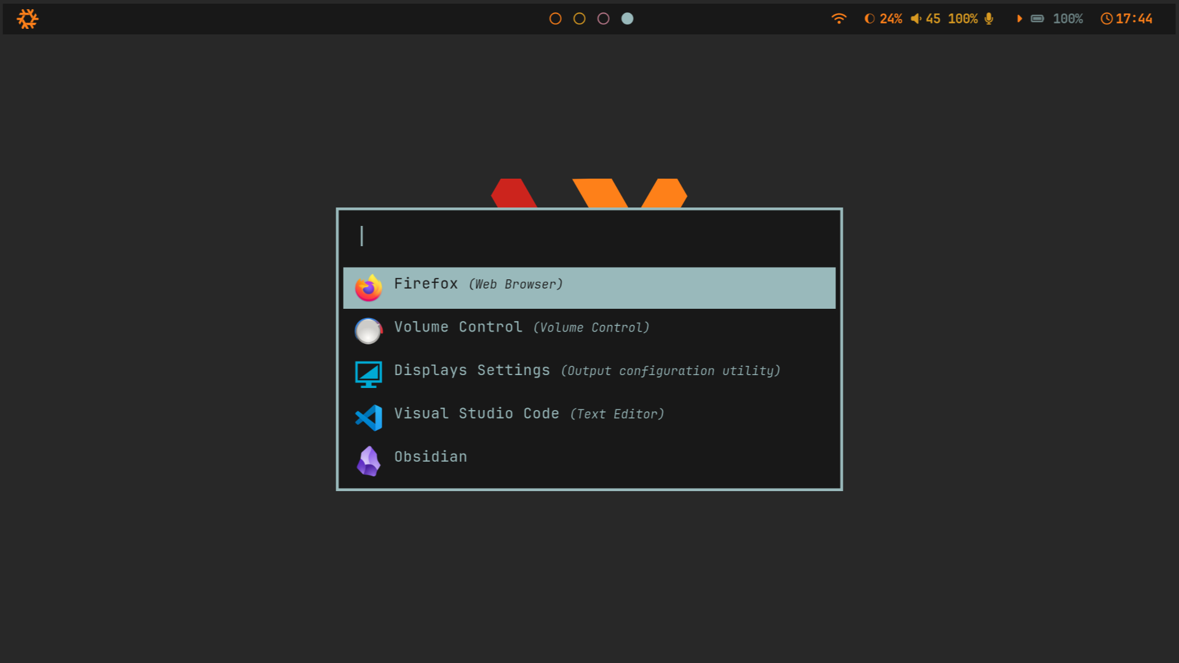Click the Obsidian crystal icon
Viewport: 1179px width, 663px height.
point(368,461)
